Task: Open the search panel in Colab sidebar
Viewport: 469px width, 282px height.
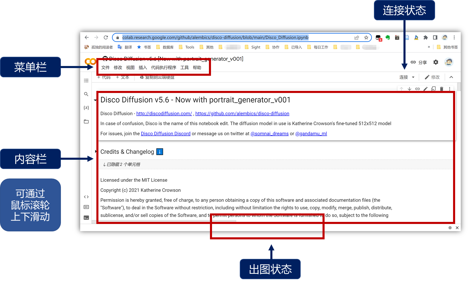Action: 86,94
